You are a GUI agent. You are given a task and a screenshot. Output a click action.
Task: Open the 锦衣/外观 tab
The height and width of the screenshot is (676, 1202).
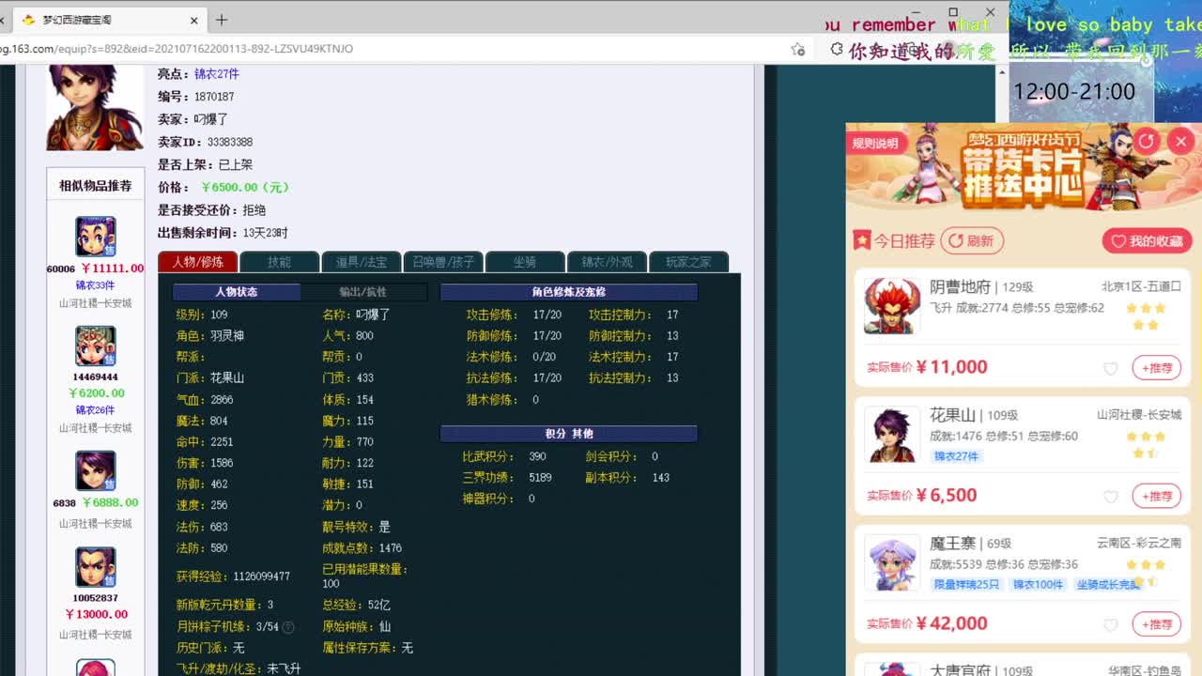(607, 262)
